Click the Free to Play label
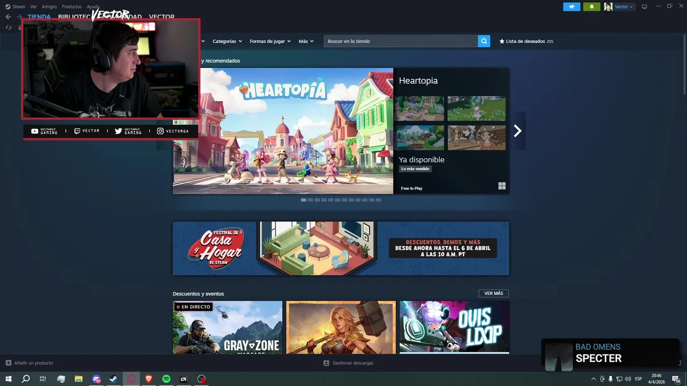This screenshot has width=687, height=386. point(412,189)
